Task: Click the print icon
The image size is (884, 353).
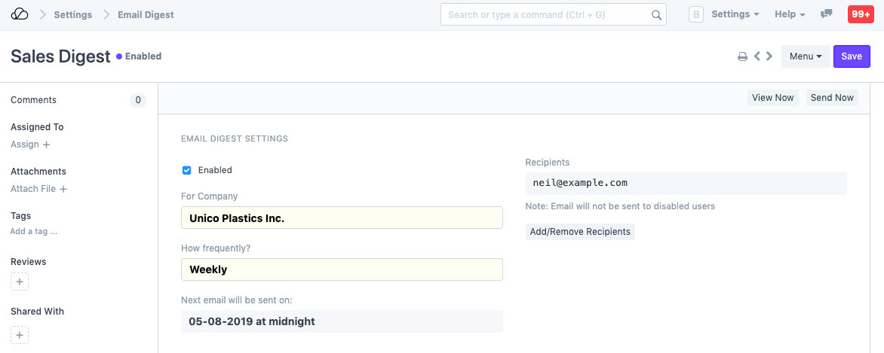Action: pyautogui.click(x=742, y=56)
